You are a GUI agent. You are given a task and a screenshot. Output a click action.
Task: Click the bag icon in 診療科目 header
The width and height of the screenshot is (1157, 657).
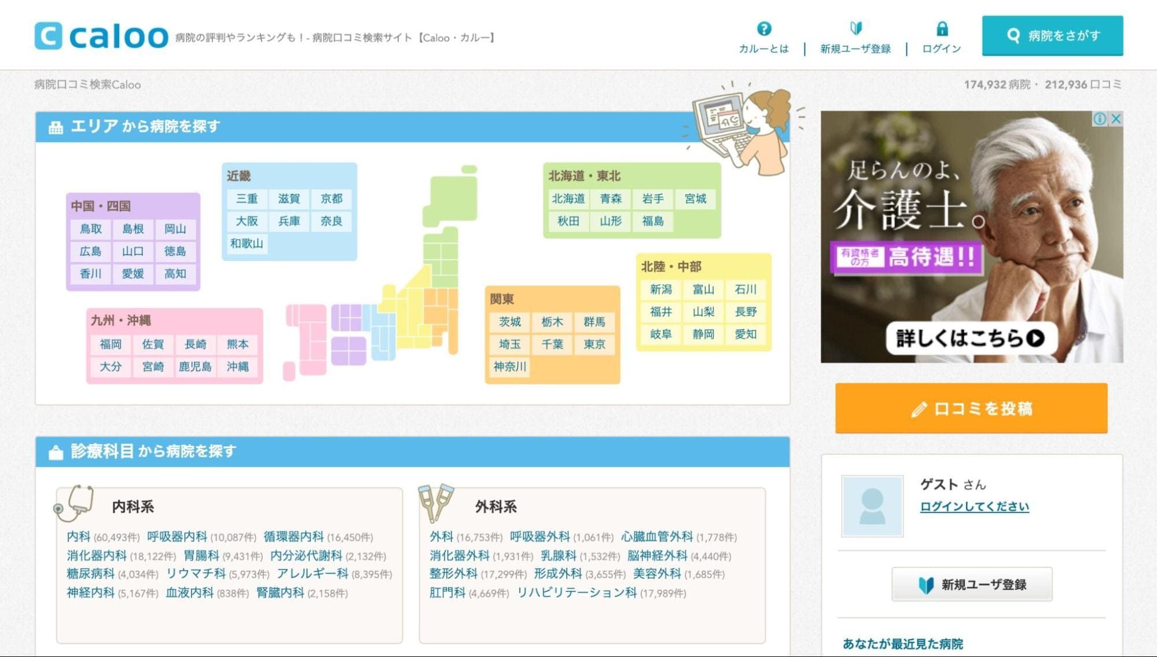(56, 452)
